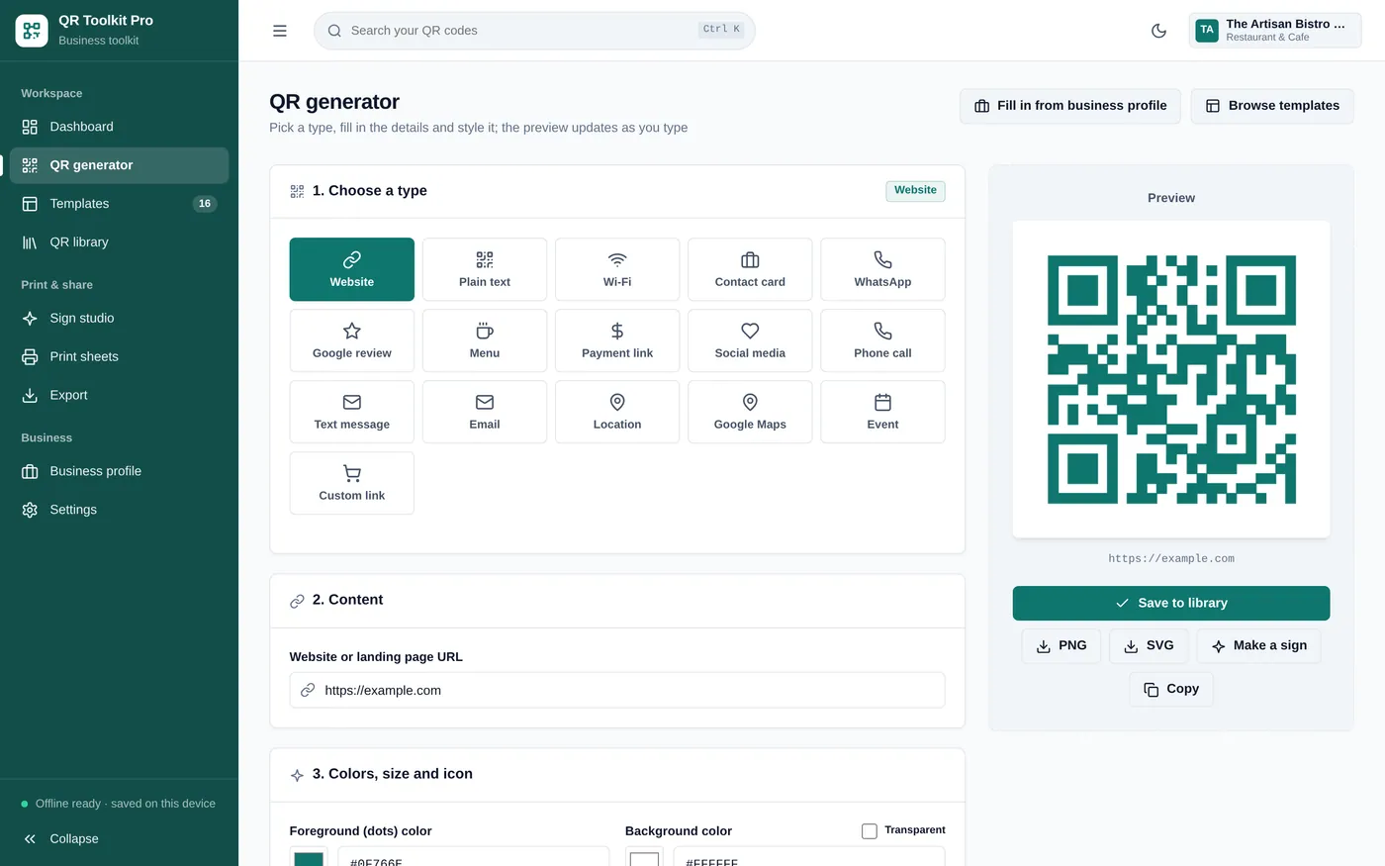Choose the WhatsApp QR type

[882, 269]
